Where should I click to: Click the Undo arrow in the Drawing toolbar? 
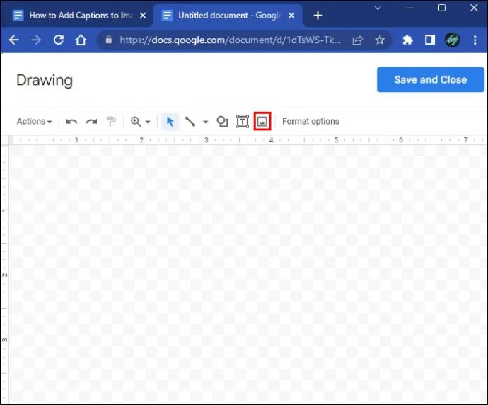(71, 122)
